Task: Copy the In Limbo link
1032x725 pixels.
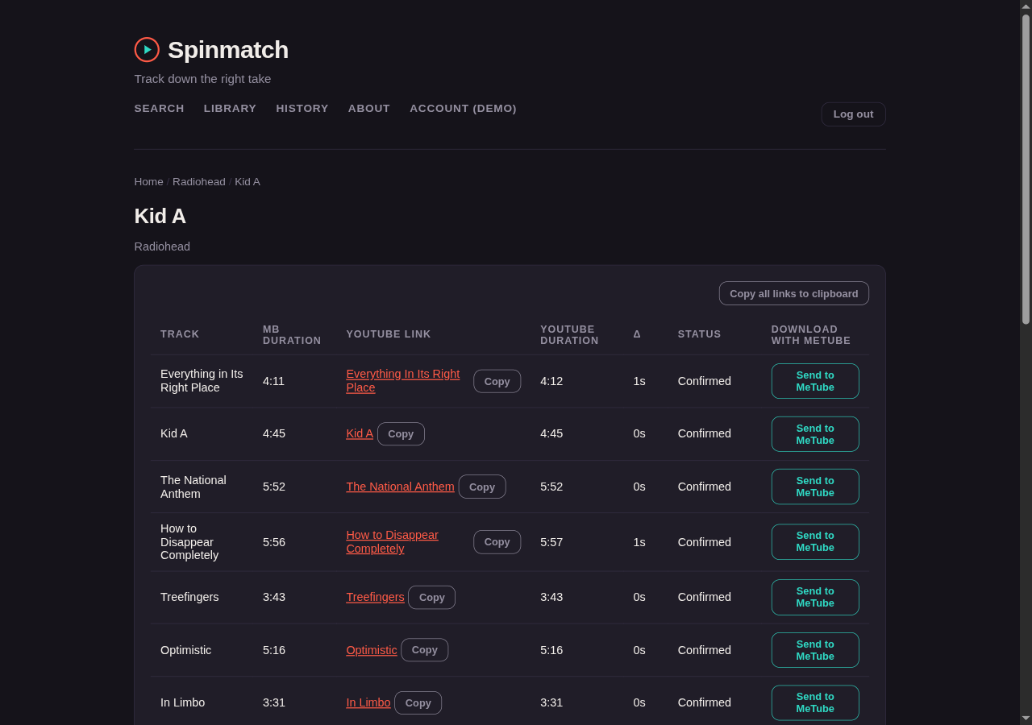Action: click(418, 702)
